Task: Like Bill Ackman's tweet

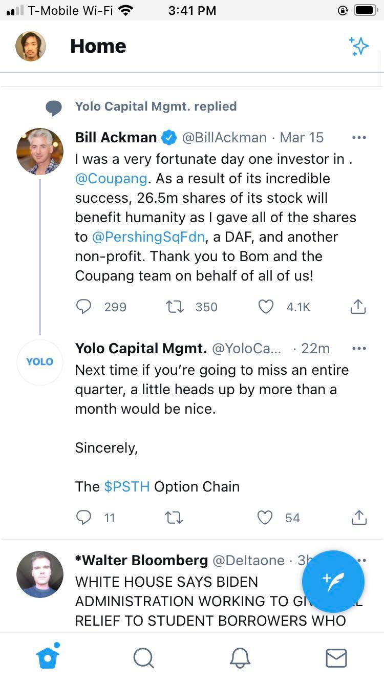Action: click(x=265, y=307)
